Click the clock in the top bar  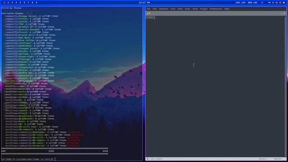(144, 3)
